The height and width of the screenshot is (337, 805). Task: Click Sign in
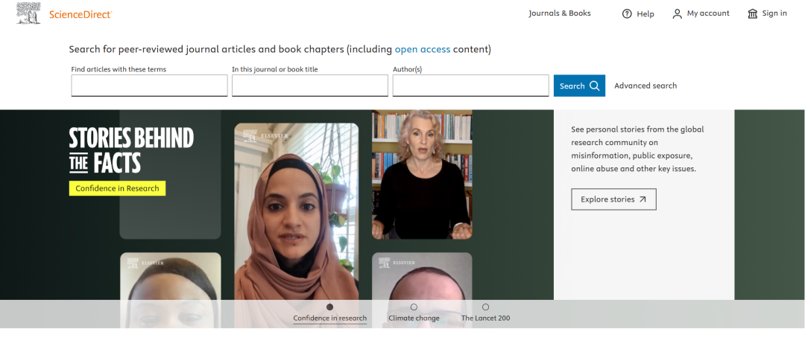click(x=774, y=13)
